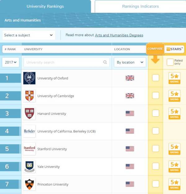The width and height of the screenshot is (186, 194).
Task: Click the search magnifier icon
Action: click(105, 62)
